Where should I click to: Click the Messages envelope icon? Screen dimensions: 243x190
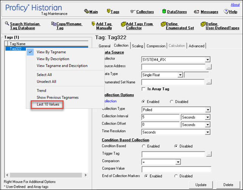click(196, 12)
